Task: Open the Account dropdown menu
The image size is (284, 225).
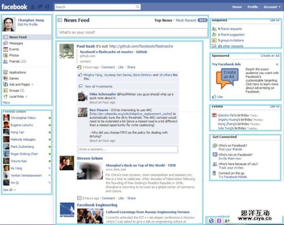Action: [272, 7]
